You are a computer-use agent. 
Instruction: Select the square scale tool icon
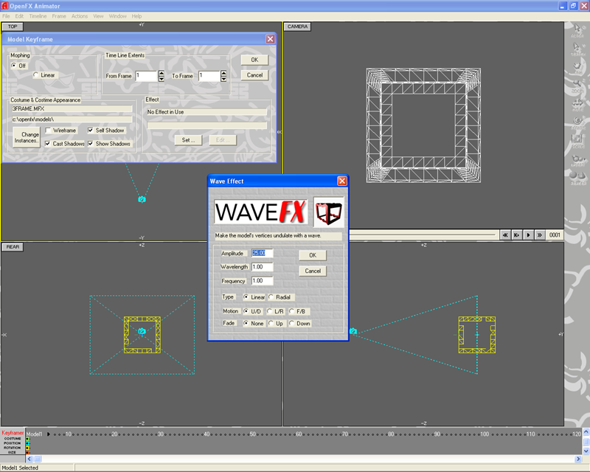coord(577,140)
